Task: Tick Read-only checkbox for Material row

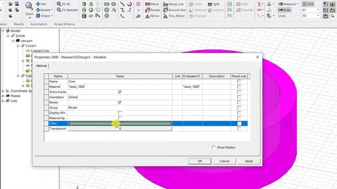Action: tap(239, 87)
